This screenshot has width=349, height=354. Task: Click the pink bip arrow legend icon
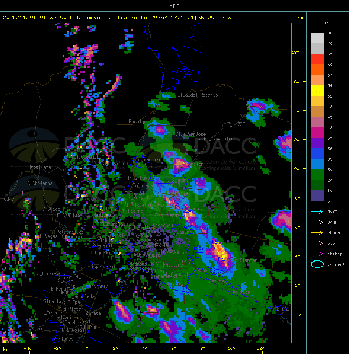(317, 243)
